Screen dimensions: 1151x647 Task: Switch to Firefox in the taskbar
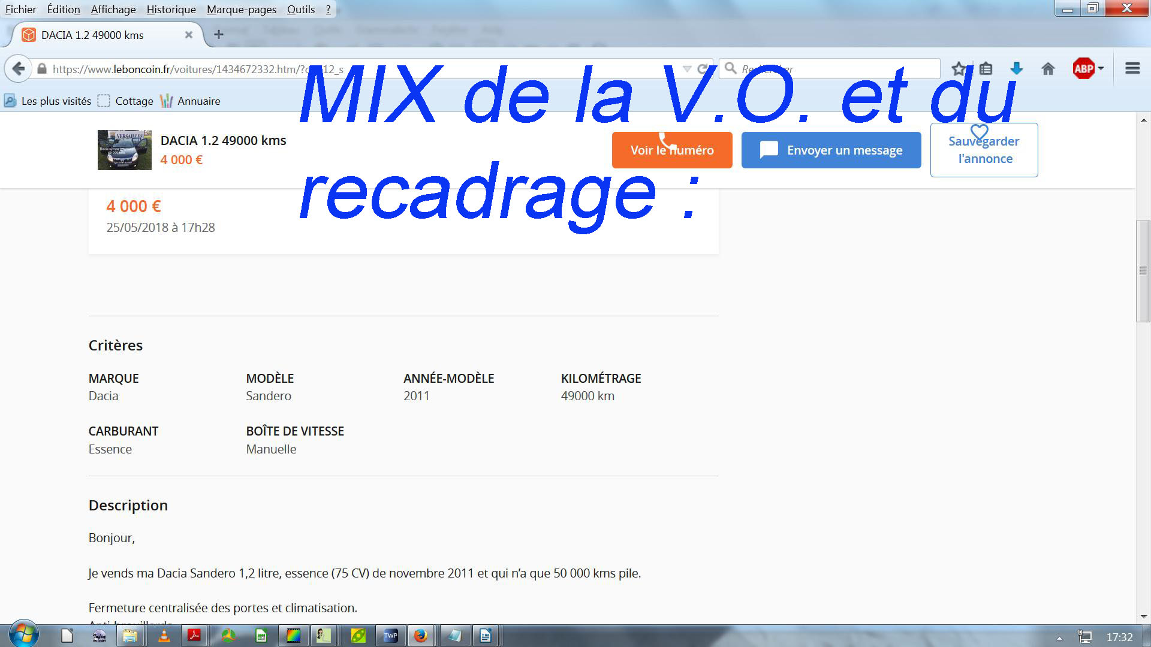coord(421,636)
